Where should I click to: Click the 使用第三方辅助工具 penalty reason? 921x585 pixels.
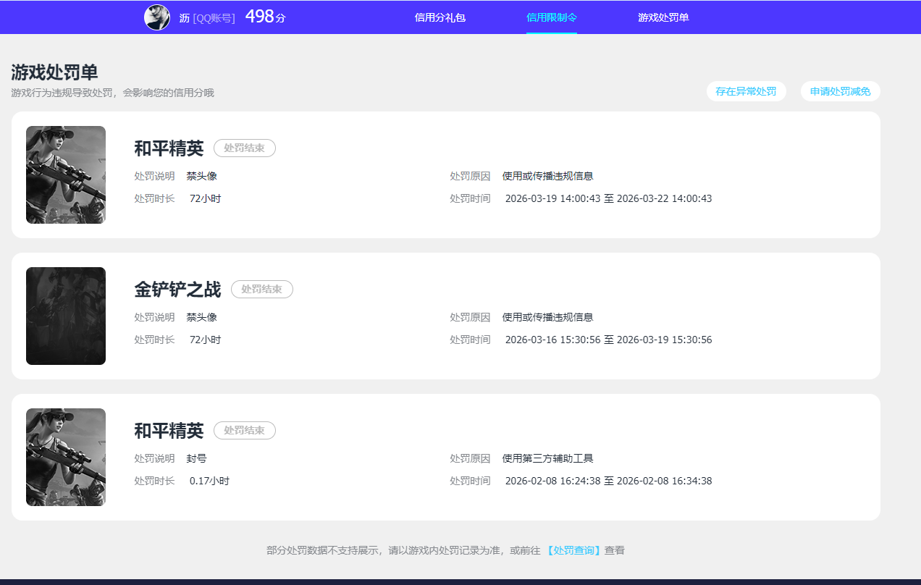[x=548, y=458]
